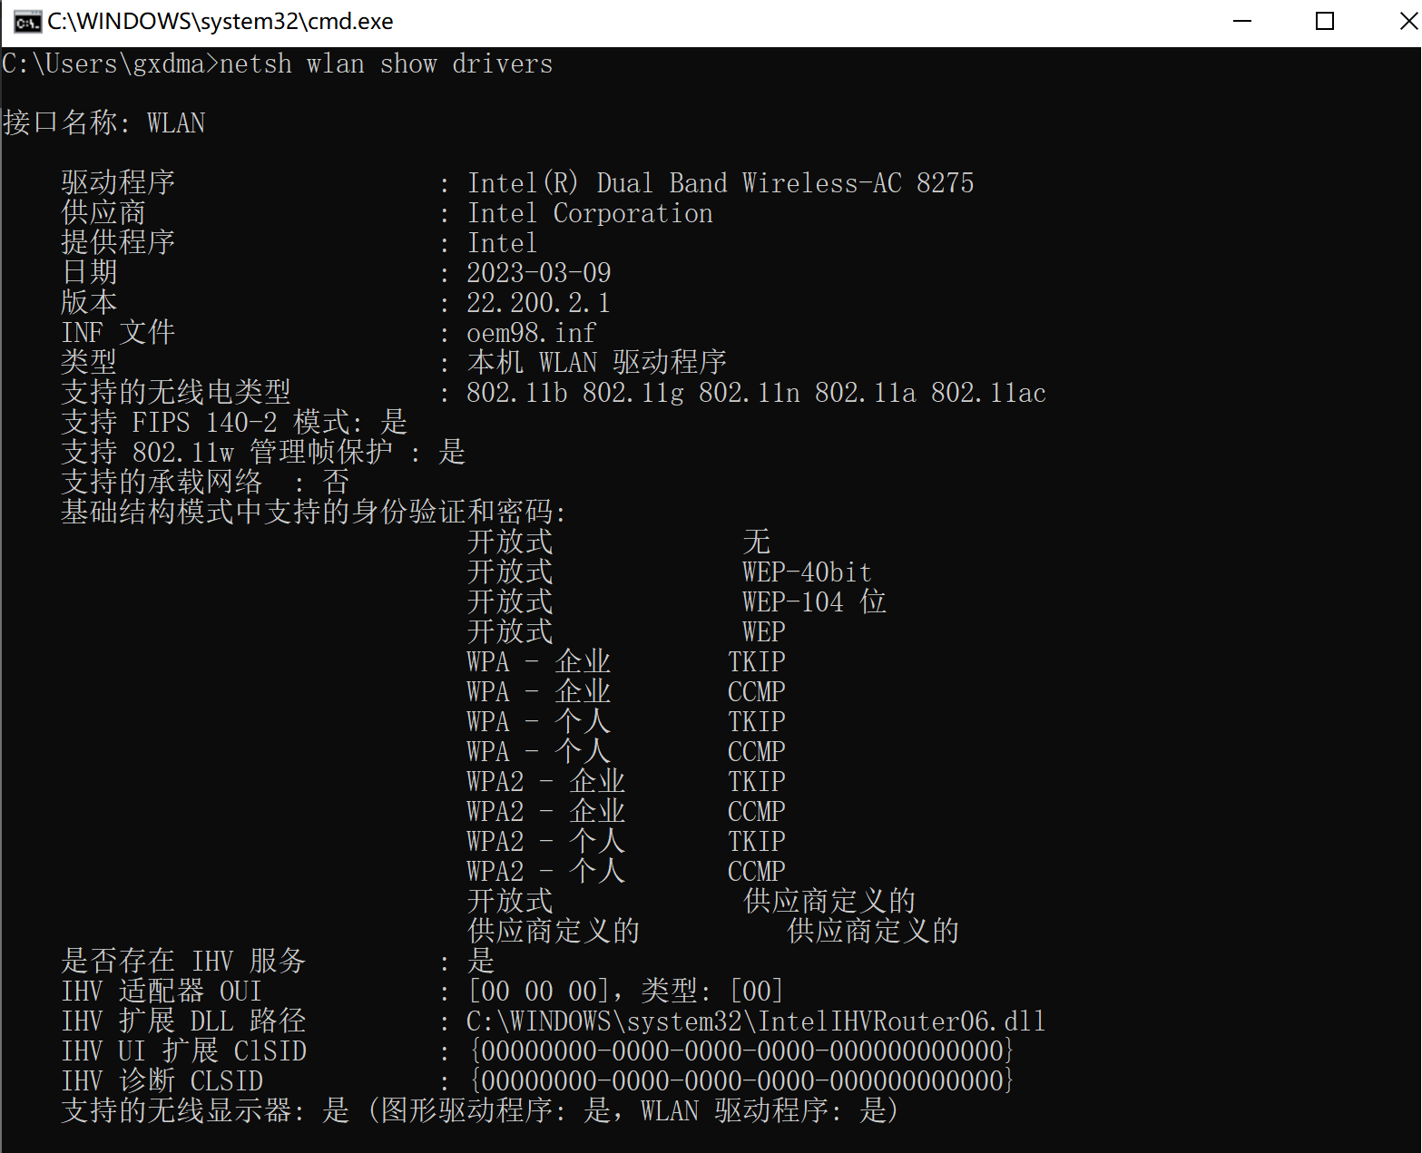Click radio type 802.11b
This screenshot has height=1153, width=1422.
(x=516, y=393)
